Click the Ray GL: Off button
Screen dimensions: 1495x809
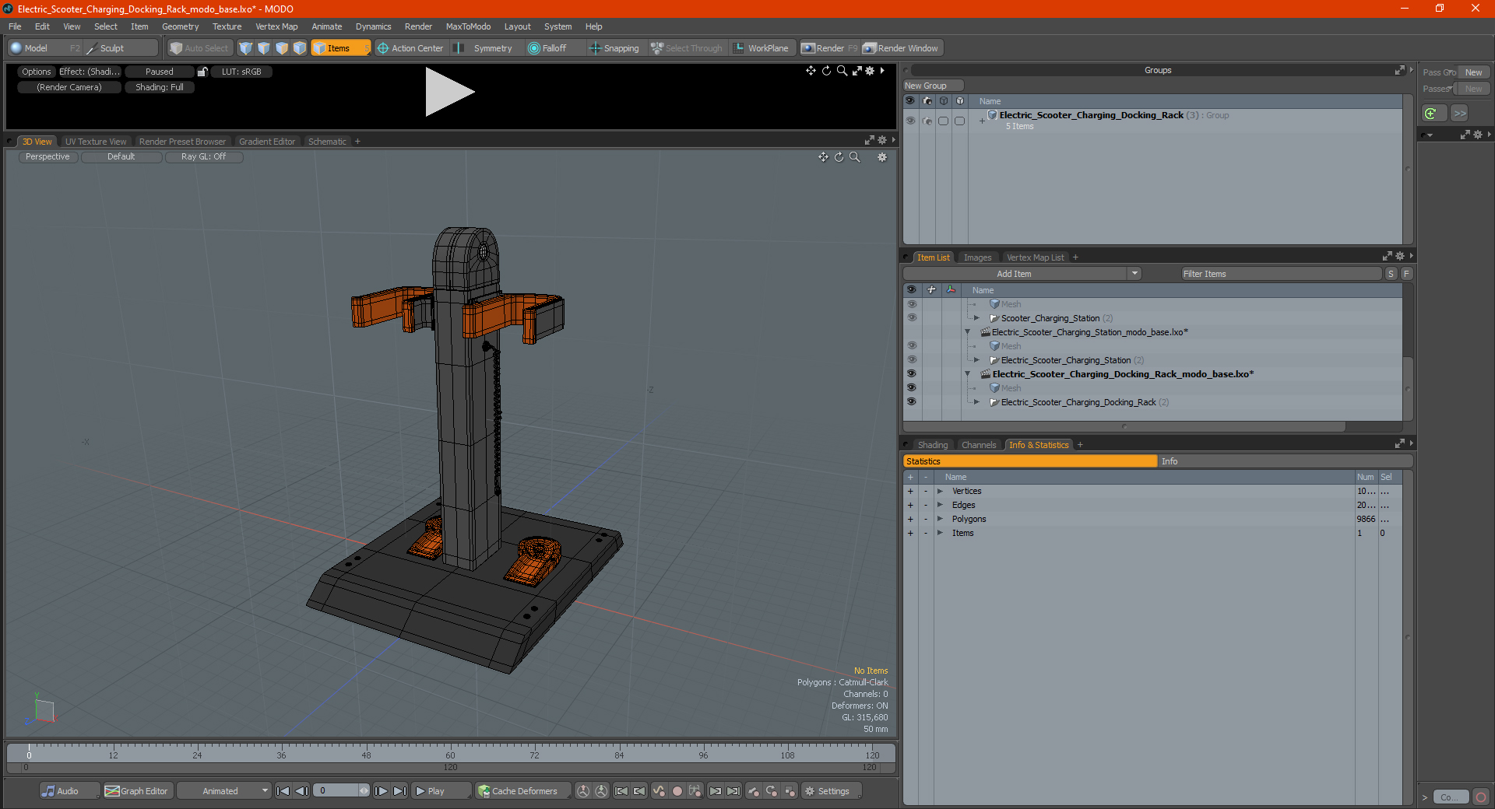coord(203,156)
